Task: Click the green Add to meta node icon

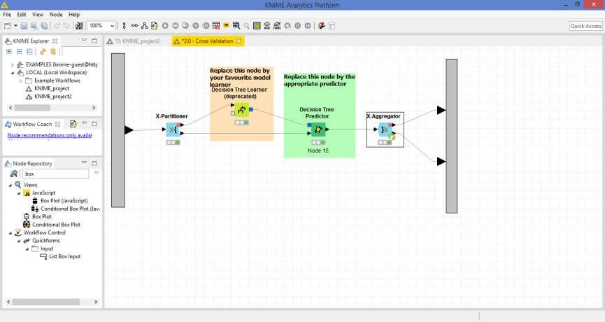Action: point(257,26)
